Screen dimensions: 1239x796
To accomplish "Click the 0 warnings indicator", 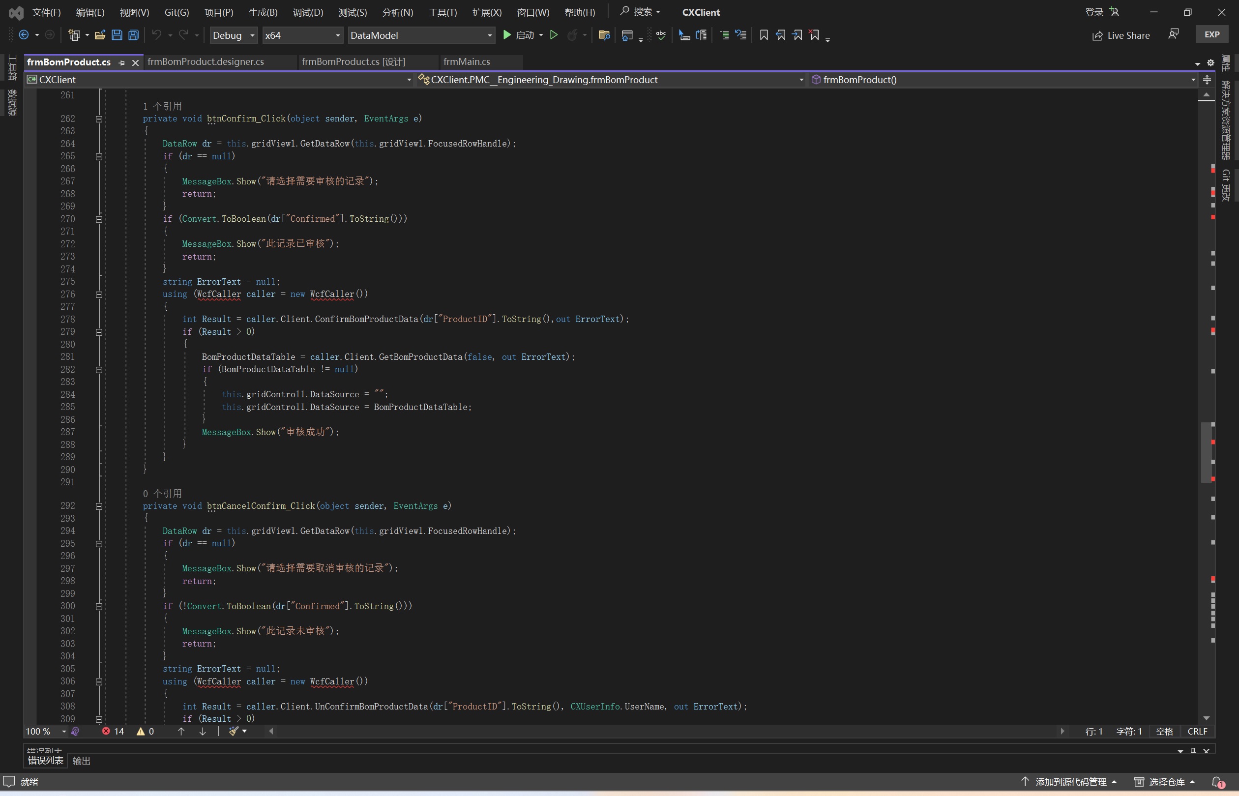I will coord(145,732).
